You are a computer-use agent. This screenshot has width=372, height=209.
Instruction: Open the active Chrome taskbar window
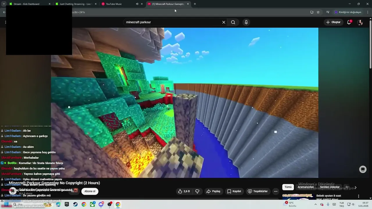(x=118, y=204)
